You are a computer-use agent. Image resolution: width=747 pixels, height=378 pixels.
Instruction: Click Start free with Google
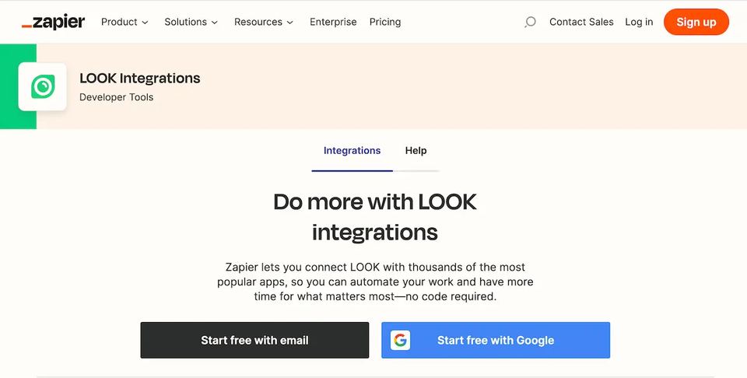[496, 340]
